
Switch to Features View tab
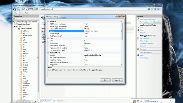pyautogui.click(x=47, y=101)
